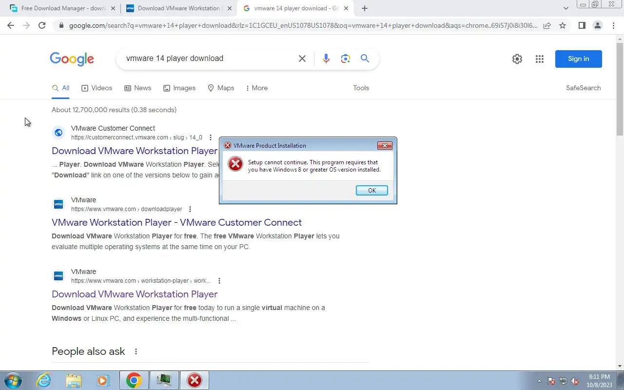Click the taskbar clock showing 8:11 PM
624x390 pixels.
(599, 381)
